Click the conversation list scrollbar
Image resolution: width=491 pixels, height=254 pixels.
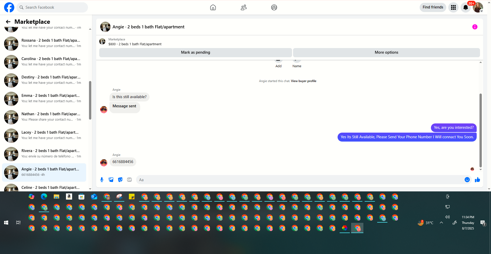[x=90, y=100]
